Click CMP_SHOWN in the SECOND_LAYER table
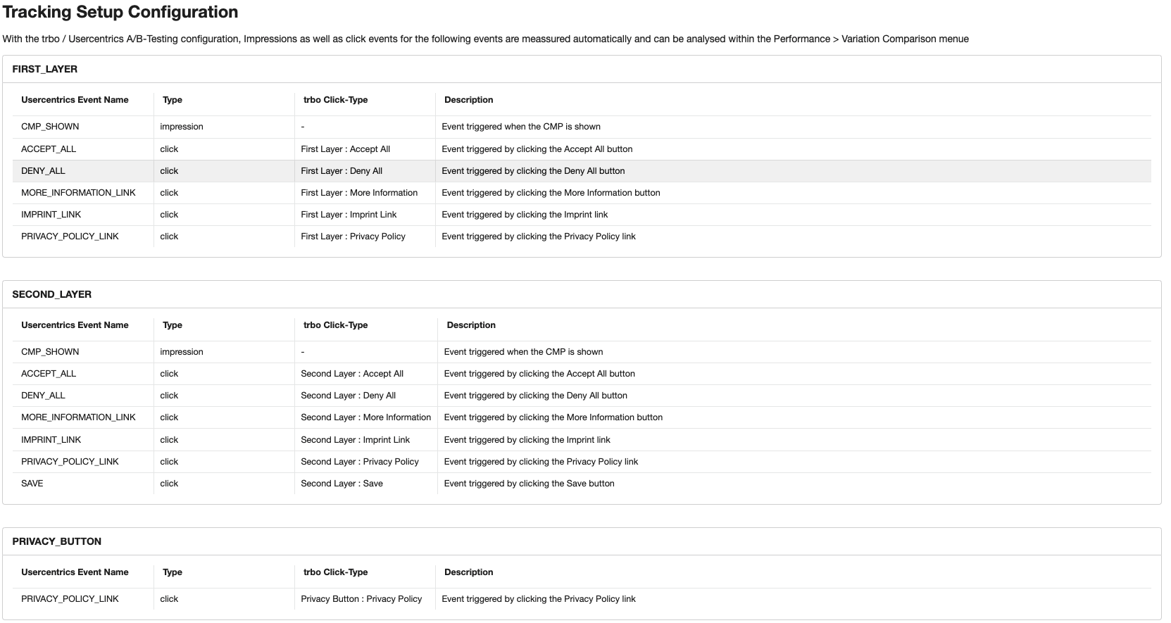 coord(50,352)
